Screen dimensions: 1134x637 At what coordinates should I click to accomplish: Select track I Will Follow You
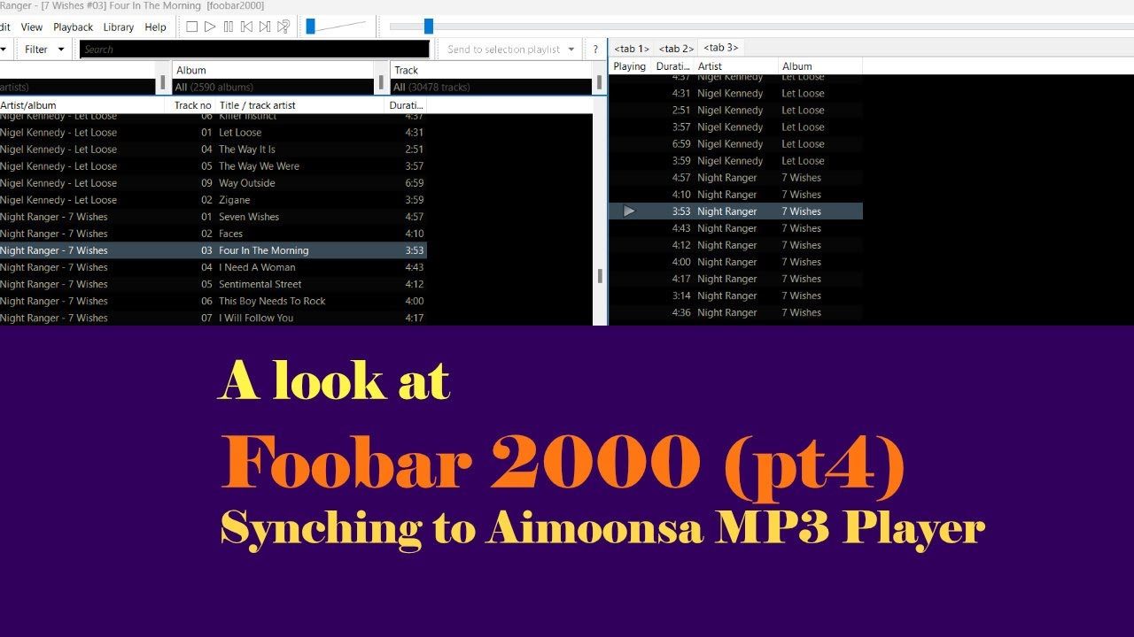coord(213,318)
